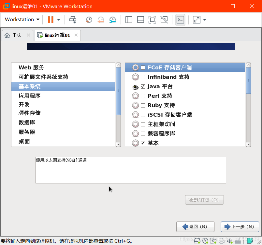Uncheck the Java 平台 checkbox
Screen dimensions: 262x245
pos(143,87)
